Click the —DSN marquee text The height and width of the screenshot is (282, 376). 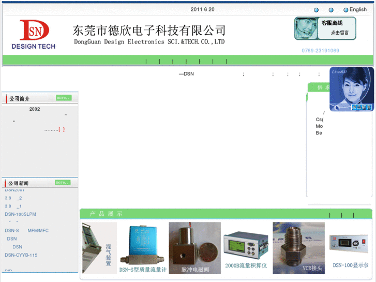coord(186,74)
